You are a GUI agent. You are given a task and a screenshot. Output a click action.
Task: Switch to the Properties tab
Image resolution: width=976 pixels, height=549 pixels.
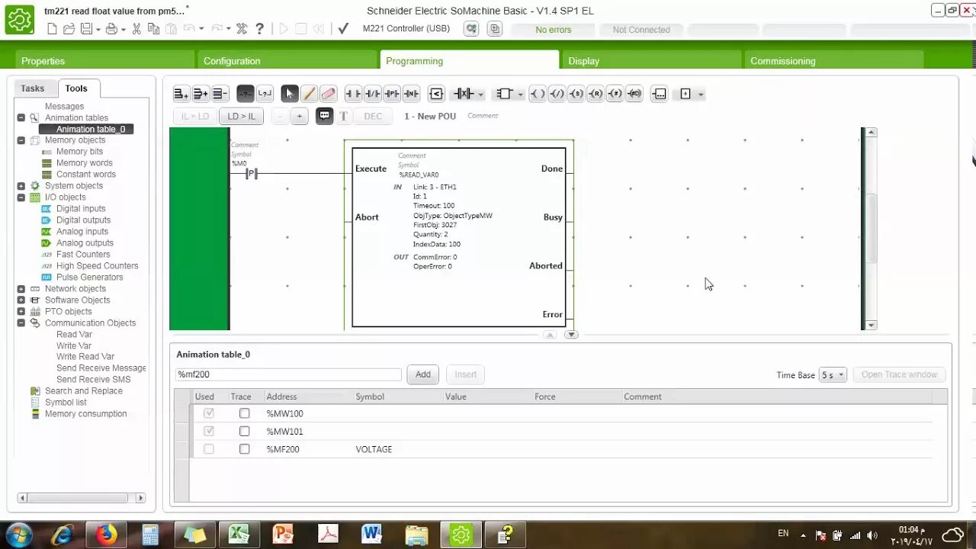[105, 60]
